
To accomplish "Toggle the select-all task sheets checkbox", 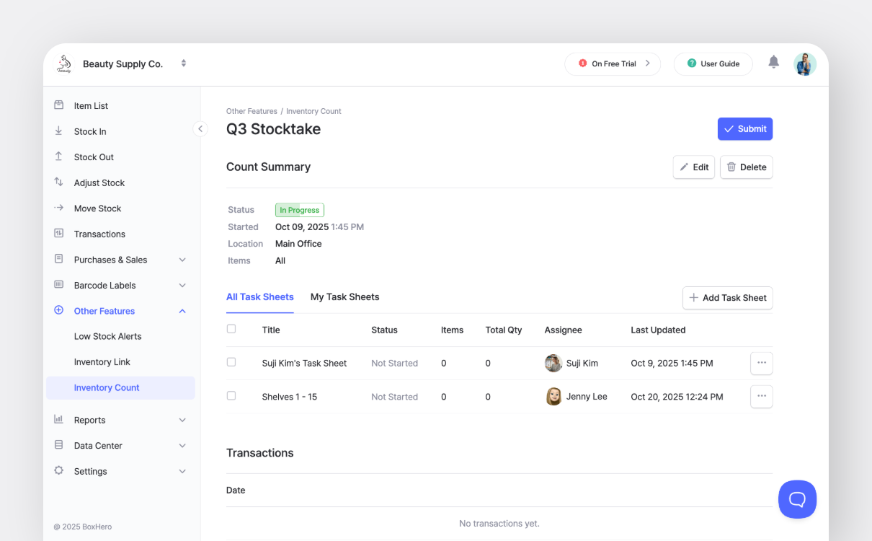I will coord(231,329).
